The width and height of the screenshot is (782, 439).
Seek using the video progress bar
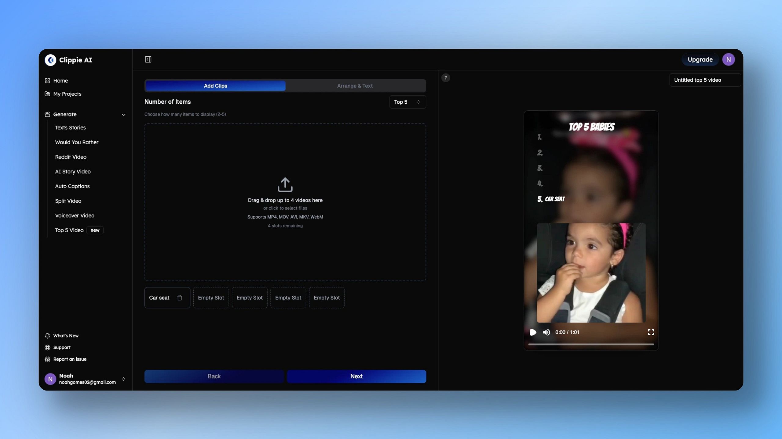[591, 344]
